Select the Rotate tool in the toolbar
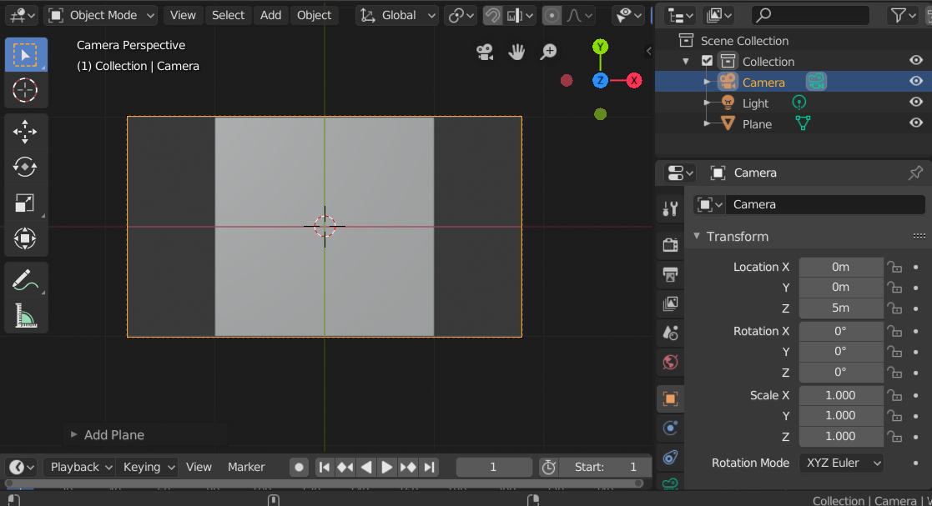This screenshot has height=506, width=932. pos(26,167)
